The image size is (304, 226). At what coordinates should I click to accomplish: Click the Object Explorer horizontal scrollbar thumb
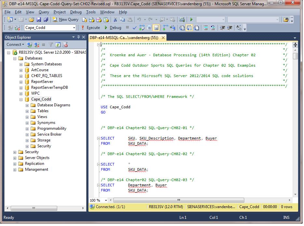[34, 208]
